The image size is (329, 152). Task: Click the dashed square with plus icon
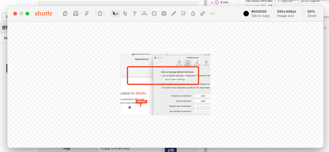click(183, 14)
